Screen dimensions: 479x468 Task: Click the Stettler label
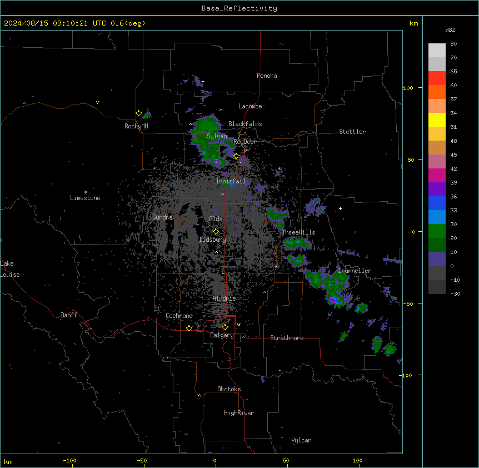click(x=352, y=132)
